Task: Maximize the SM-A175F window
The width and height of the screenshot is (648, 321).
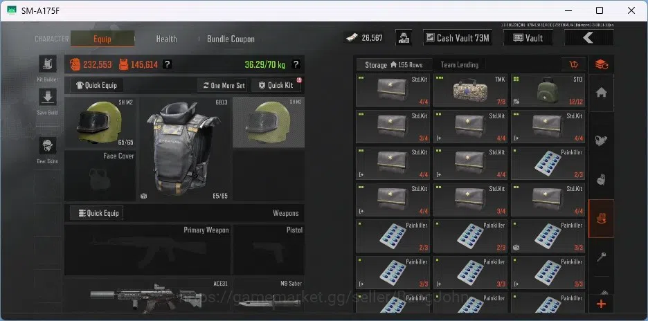Action: point(600,10)
